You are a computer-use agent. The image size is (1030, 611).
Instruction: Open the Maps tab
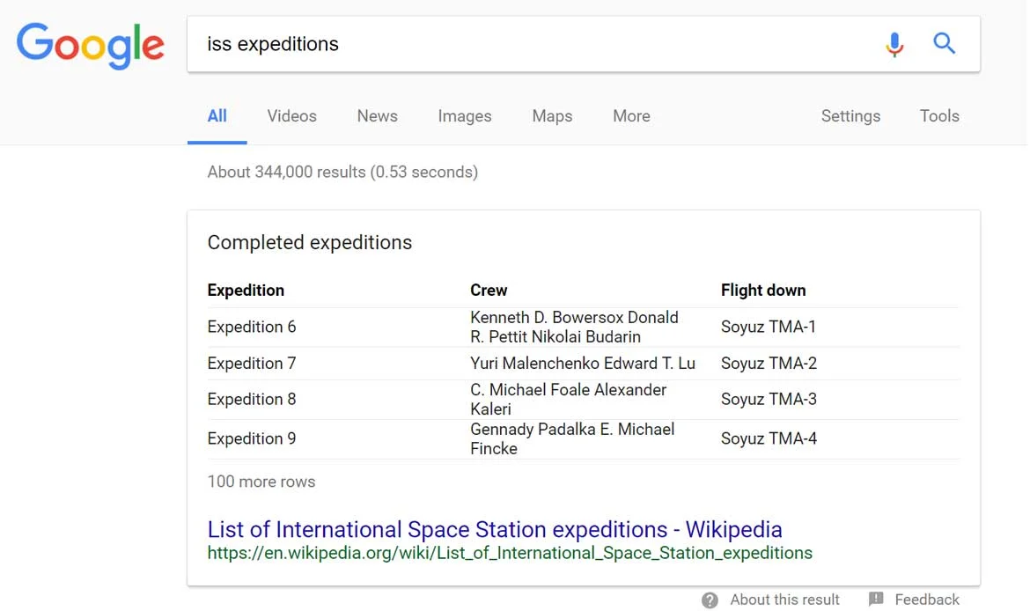point(552,116)
